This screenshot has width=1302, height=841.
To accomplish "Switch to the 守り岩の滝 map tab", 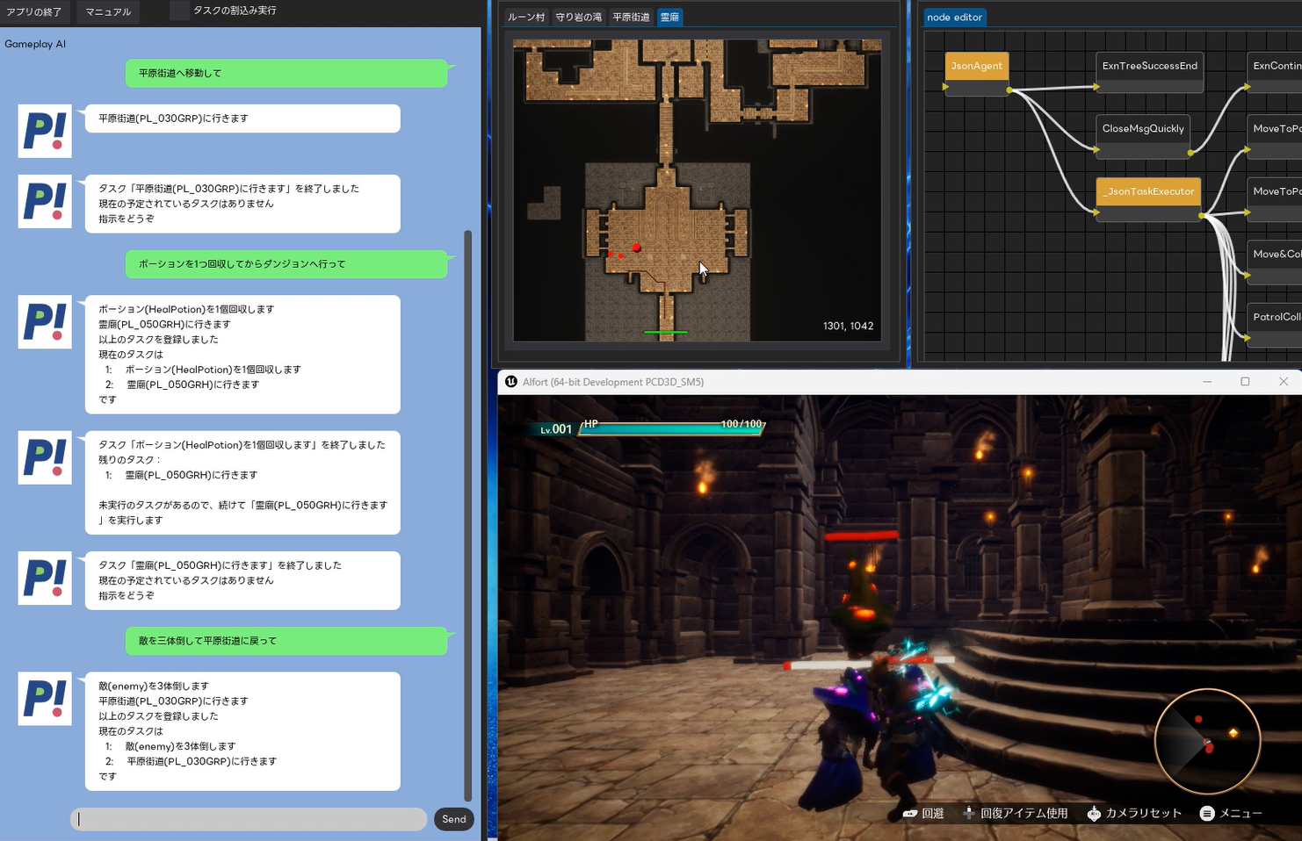I will click(578, 18).
